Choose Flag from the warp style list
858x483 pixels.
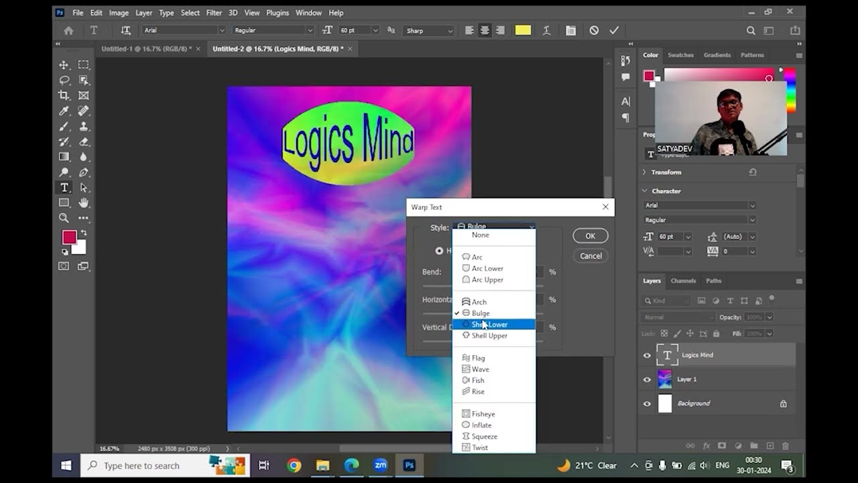[494, 358]
